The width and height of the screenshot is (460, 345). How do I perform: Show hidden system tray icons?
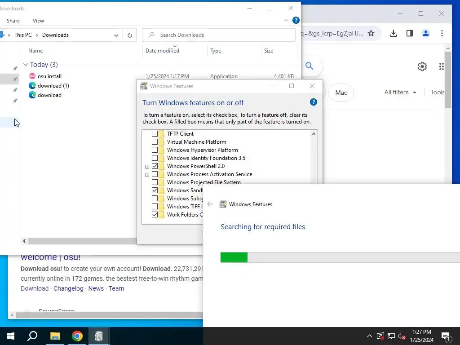coord(370,336)
